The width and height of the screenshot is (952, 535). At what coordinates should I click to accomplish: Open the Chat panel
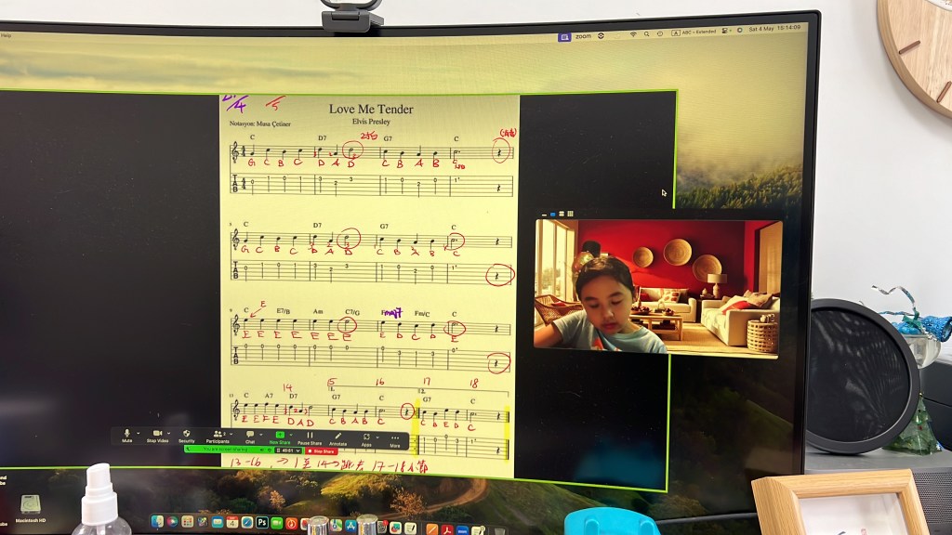click(x=249, y=434)
